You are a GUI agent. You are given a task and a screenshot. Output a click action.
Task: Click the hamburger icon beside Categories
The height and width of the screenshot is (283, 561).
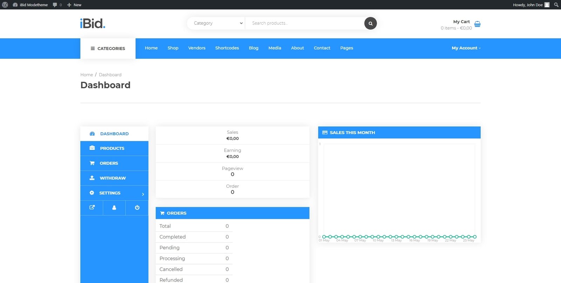[93, 48]
